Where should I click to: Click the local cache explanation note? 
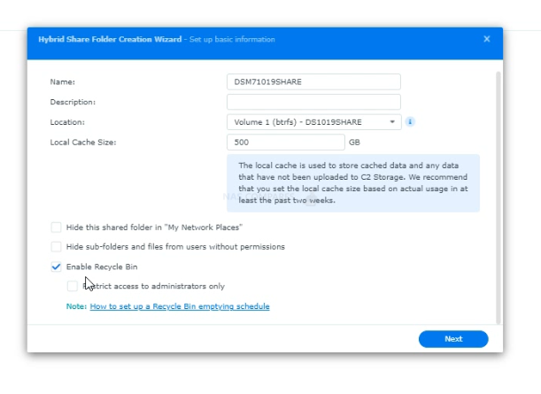[353, 183]
